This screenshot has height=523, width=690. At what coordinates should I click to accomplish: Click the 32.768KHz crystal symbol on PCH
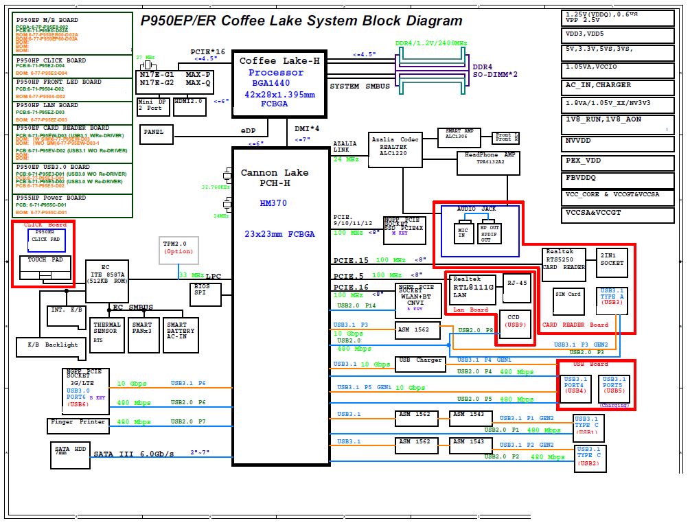[x=227, y=175]
